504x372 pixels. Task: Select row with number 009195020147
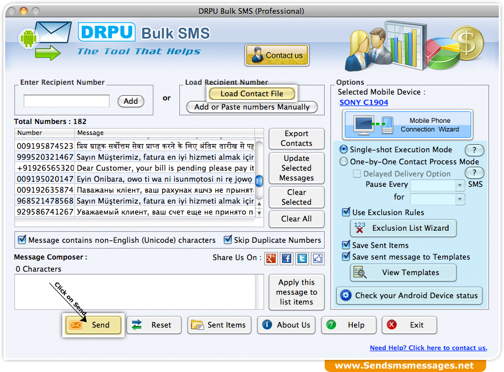click(x=136, y=179)
